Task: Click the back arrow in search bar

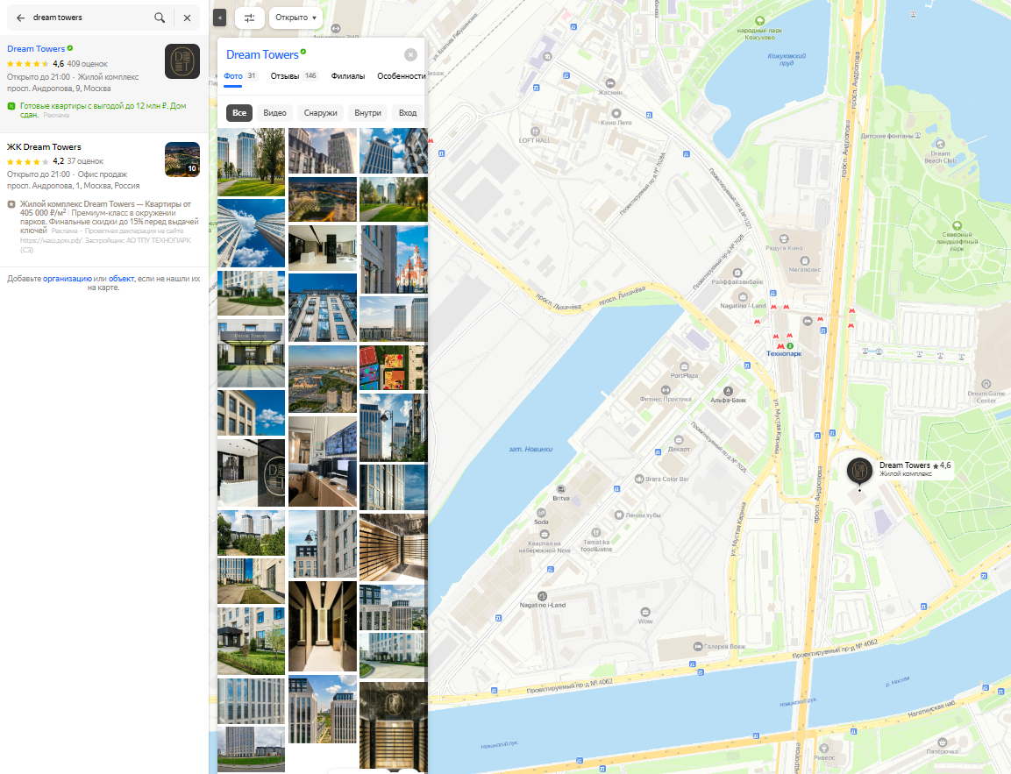Action: coord(20,18)
